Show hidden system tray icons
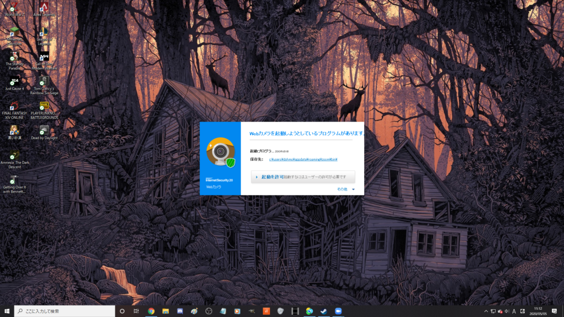The height and width of the screenshot is (317, 564). tap(486, 311)
